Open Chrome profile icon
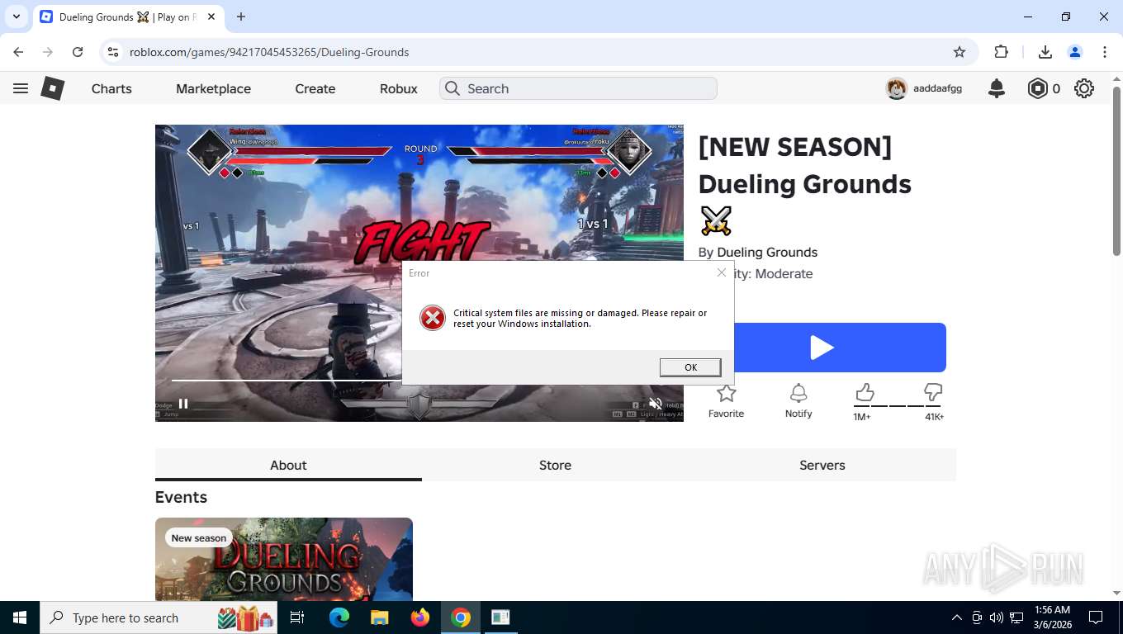 (x=1075, y=52)
